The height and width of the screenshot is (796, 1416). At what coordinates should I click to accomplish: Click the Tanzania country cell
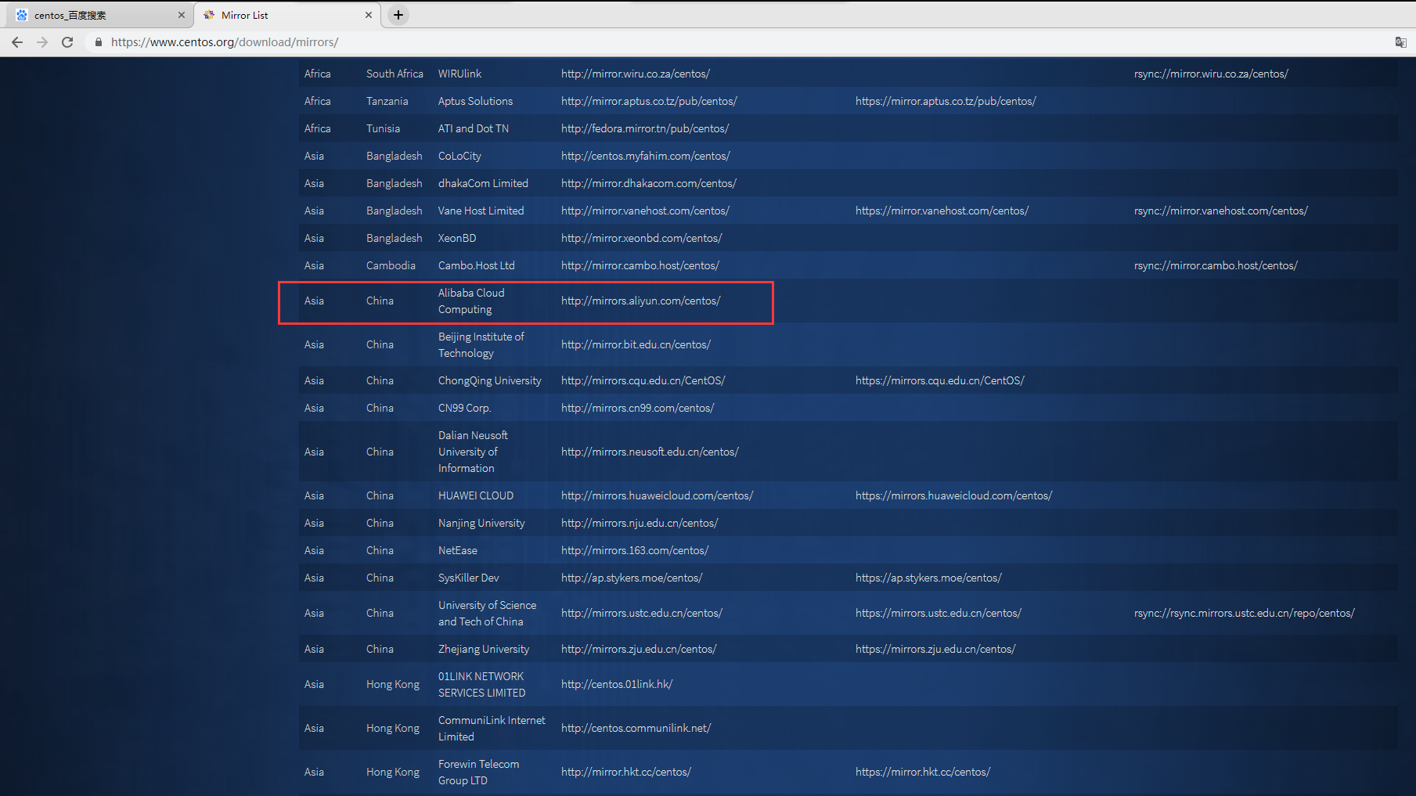click(x=387, y=101)
